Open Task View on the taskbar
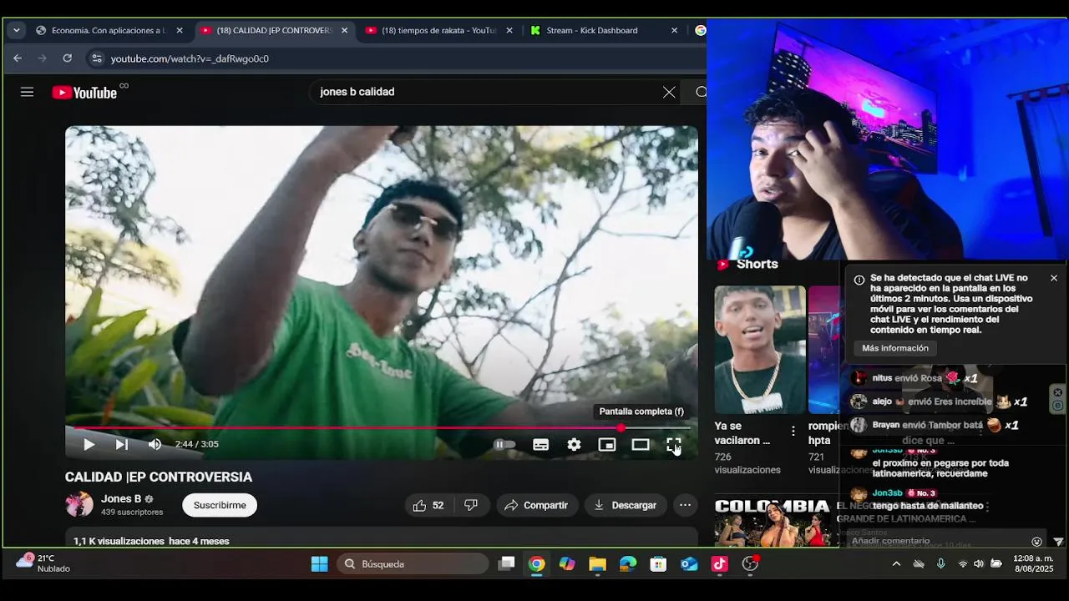Viewport: 1069px width, 601px height. [506, 564]
